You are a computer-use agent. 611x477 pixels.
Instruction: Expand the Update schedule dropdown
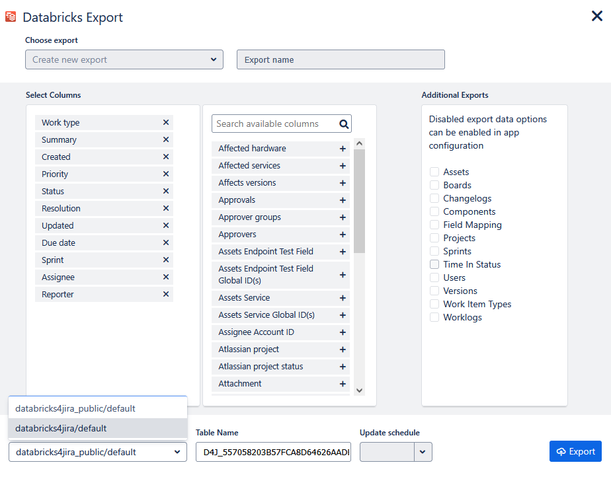[423, 452]
